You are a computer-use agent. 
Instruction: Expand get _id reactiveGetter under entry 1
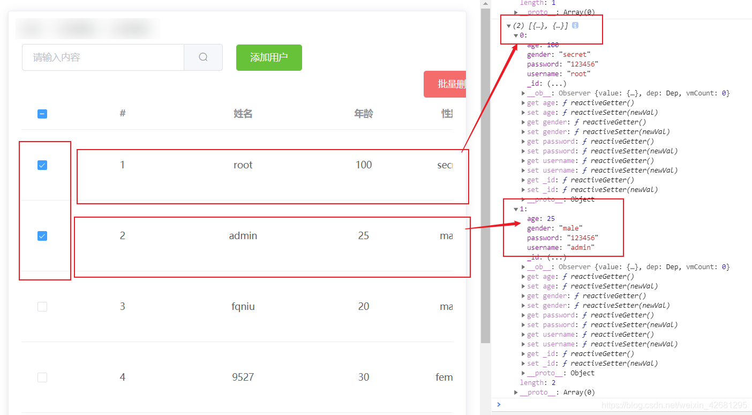point(523,354)
